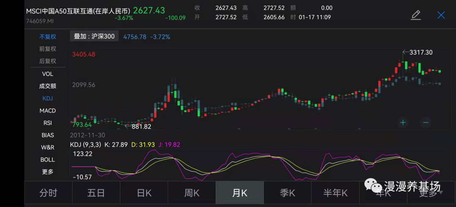Click the J: 19.82 reading
This screenshot has height=207, width=456.
click(x=169, y=145)
